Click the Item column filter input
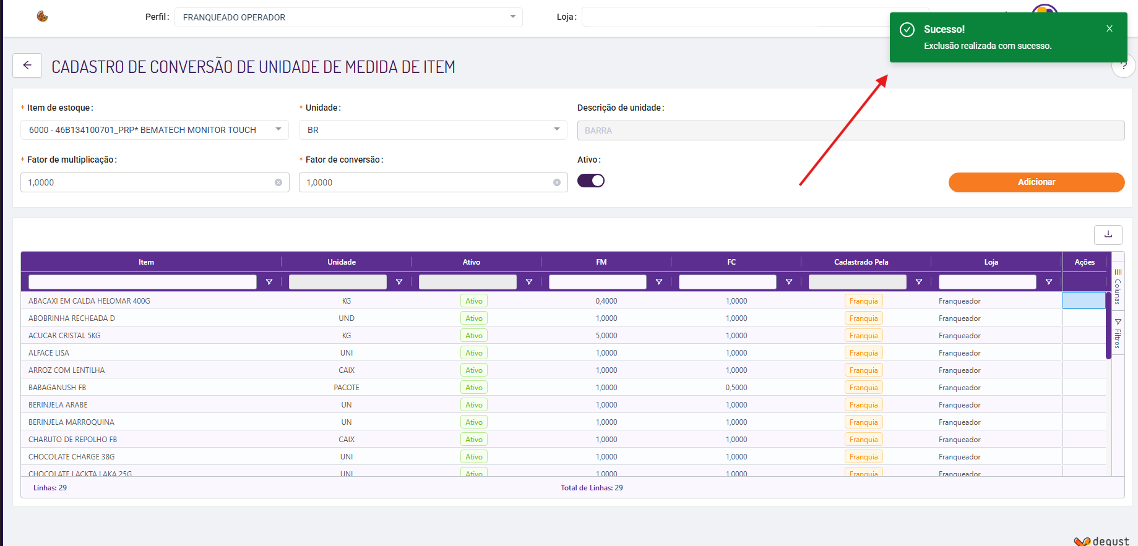This screenshot has width=1138, height=546. [x=142, y=282]
